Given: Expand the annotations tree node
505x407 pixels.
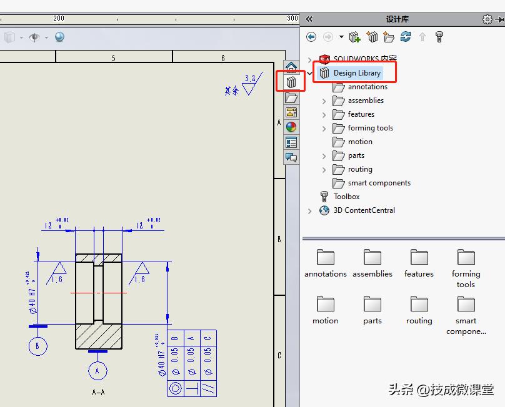Looking at the screenshot, I should point(323,87).
